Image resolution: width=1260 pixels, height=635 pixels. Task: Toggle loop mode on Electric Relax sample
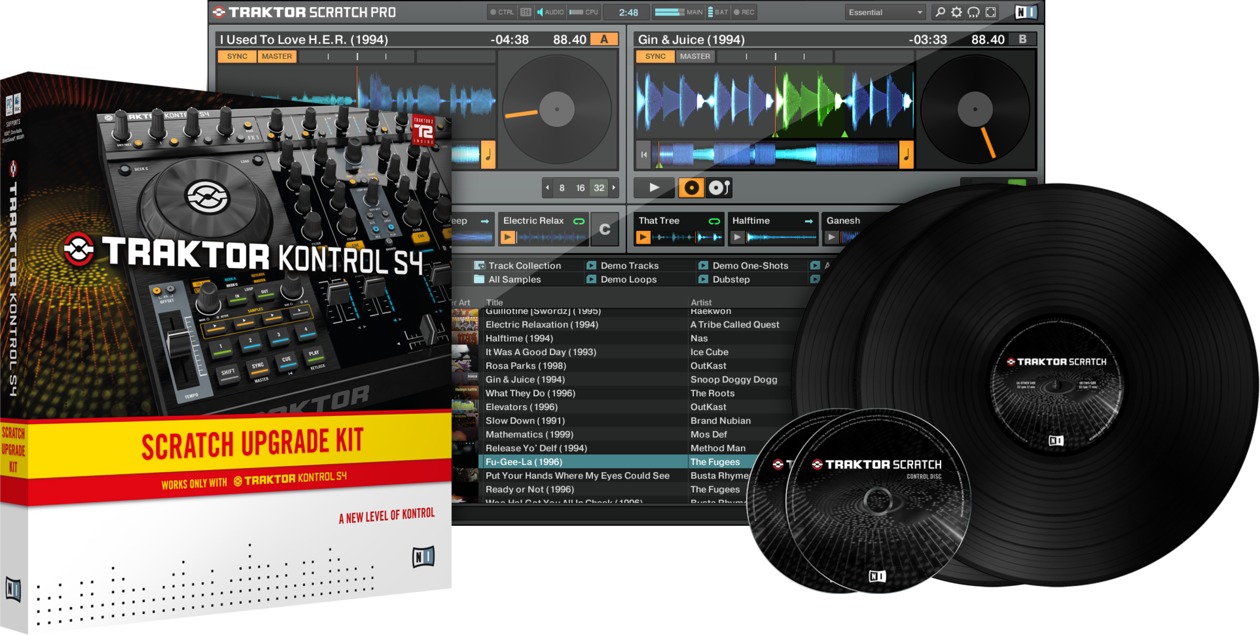point(579,221)
